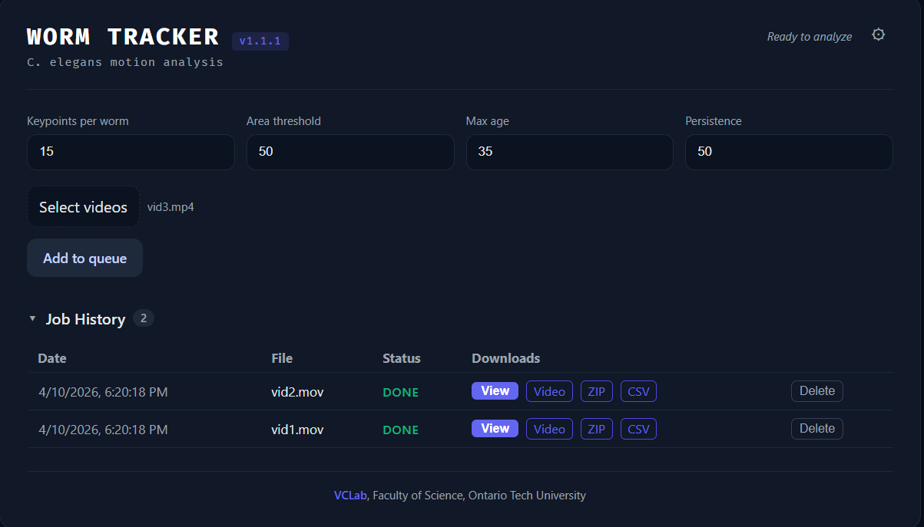Viewport: 924px width, 527px height.
Task: Click the DONE status for vid1.mov
Action: pos(400,430)
